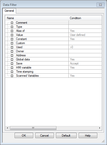Enable the Constant checkbox

[12, 39]
